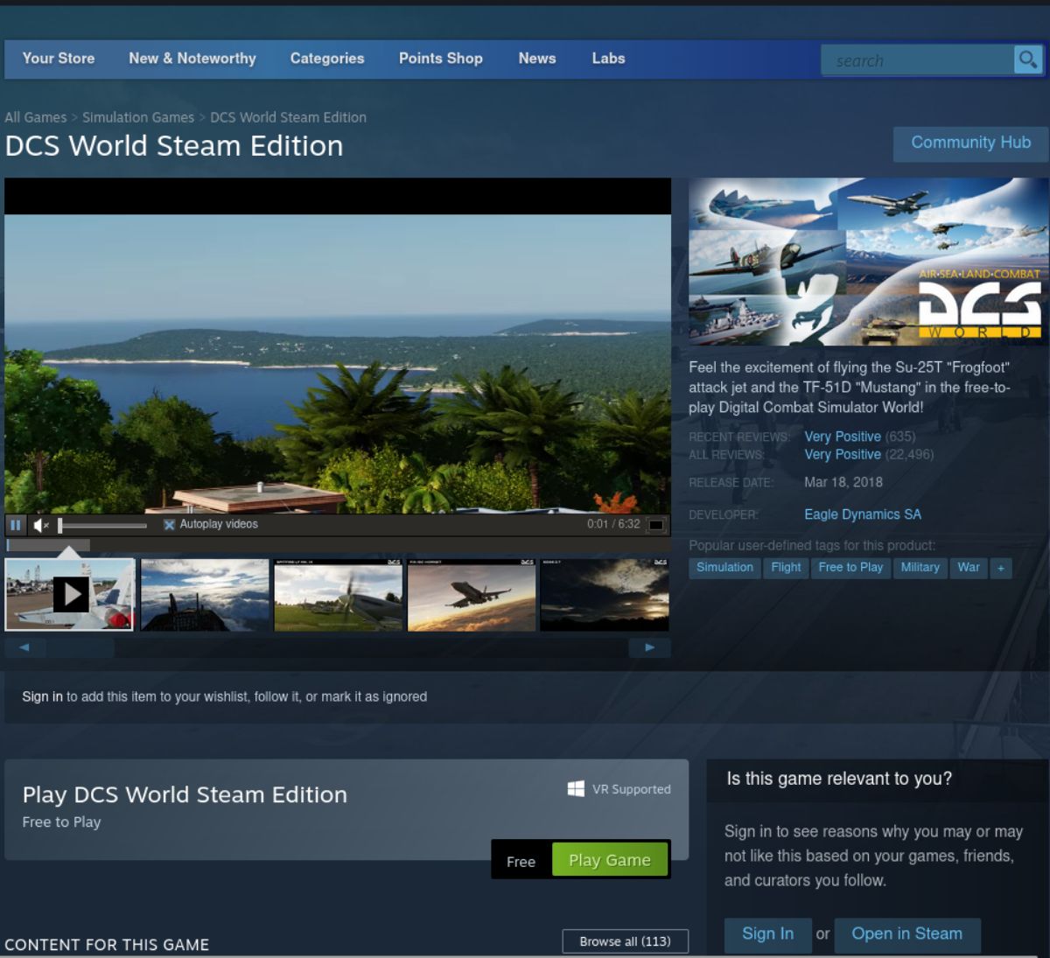This screenshot has height=958, width=1050.
Task: Toggle fullscreen video mode
Action: pos(655,525)
